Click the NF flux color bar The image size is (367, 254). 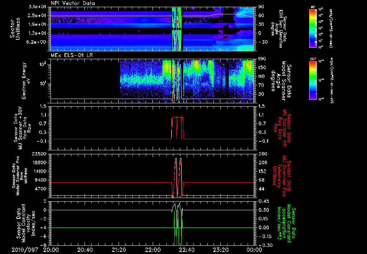coord(313,28)
